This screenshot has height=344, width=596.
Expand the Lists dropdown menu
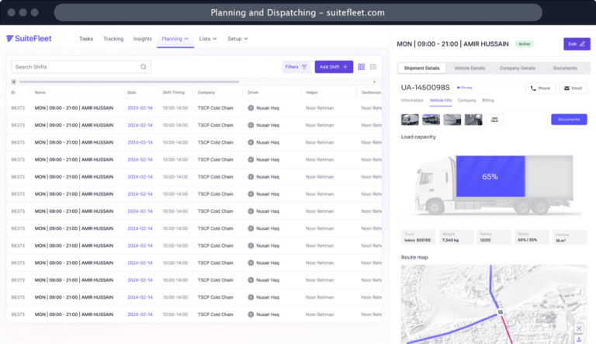pos(209,39)
